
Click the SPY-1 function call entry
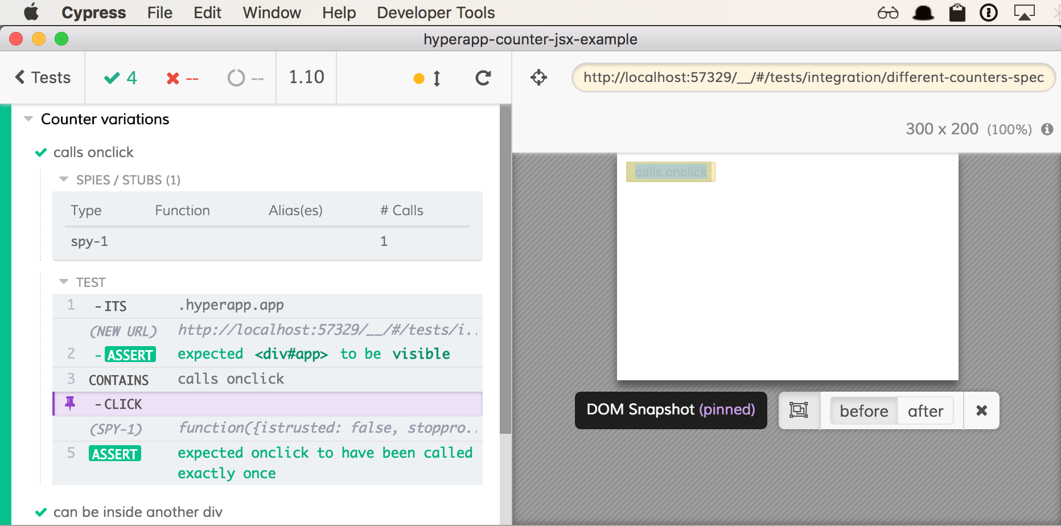click(268, 428)
